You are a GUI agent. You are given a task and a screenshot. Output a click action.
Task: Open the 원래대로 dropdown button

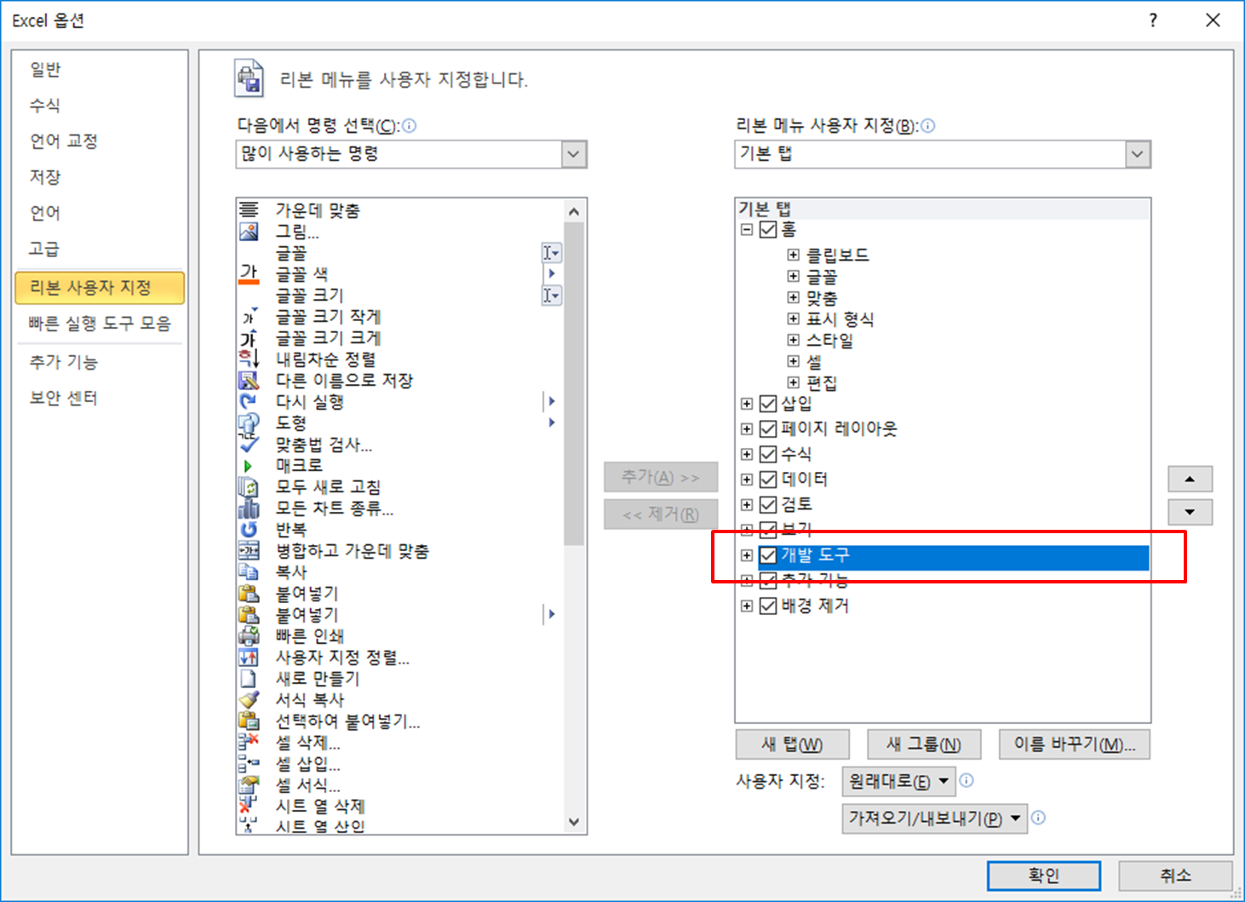pos(898,781)
